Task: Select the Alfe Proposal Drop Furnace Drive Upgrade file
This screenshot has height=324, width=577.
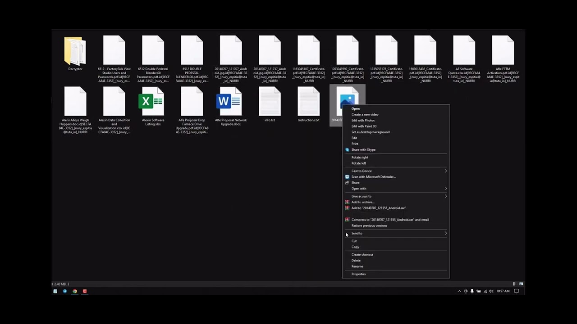Action: (x=192, y=110)
